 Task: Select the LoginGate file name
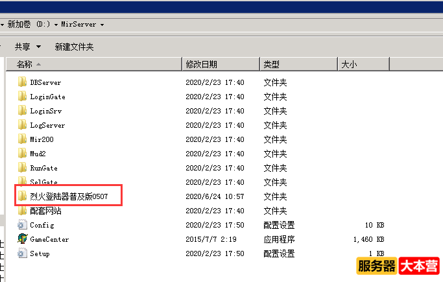click(47, 97)
